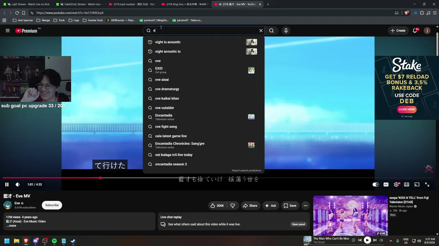Bookmark this page icon

[24, 13]
